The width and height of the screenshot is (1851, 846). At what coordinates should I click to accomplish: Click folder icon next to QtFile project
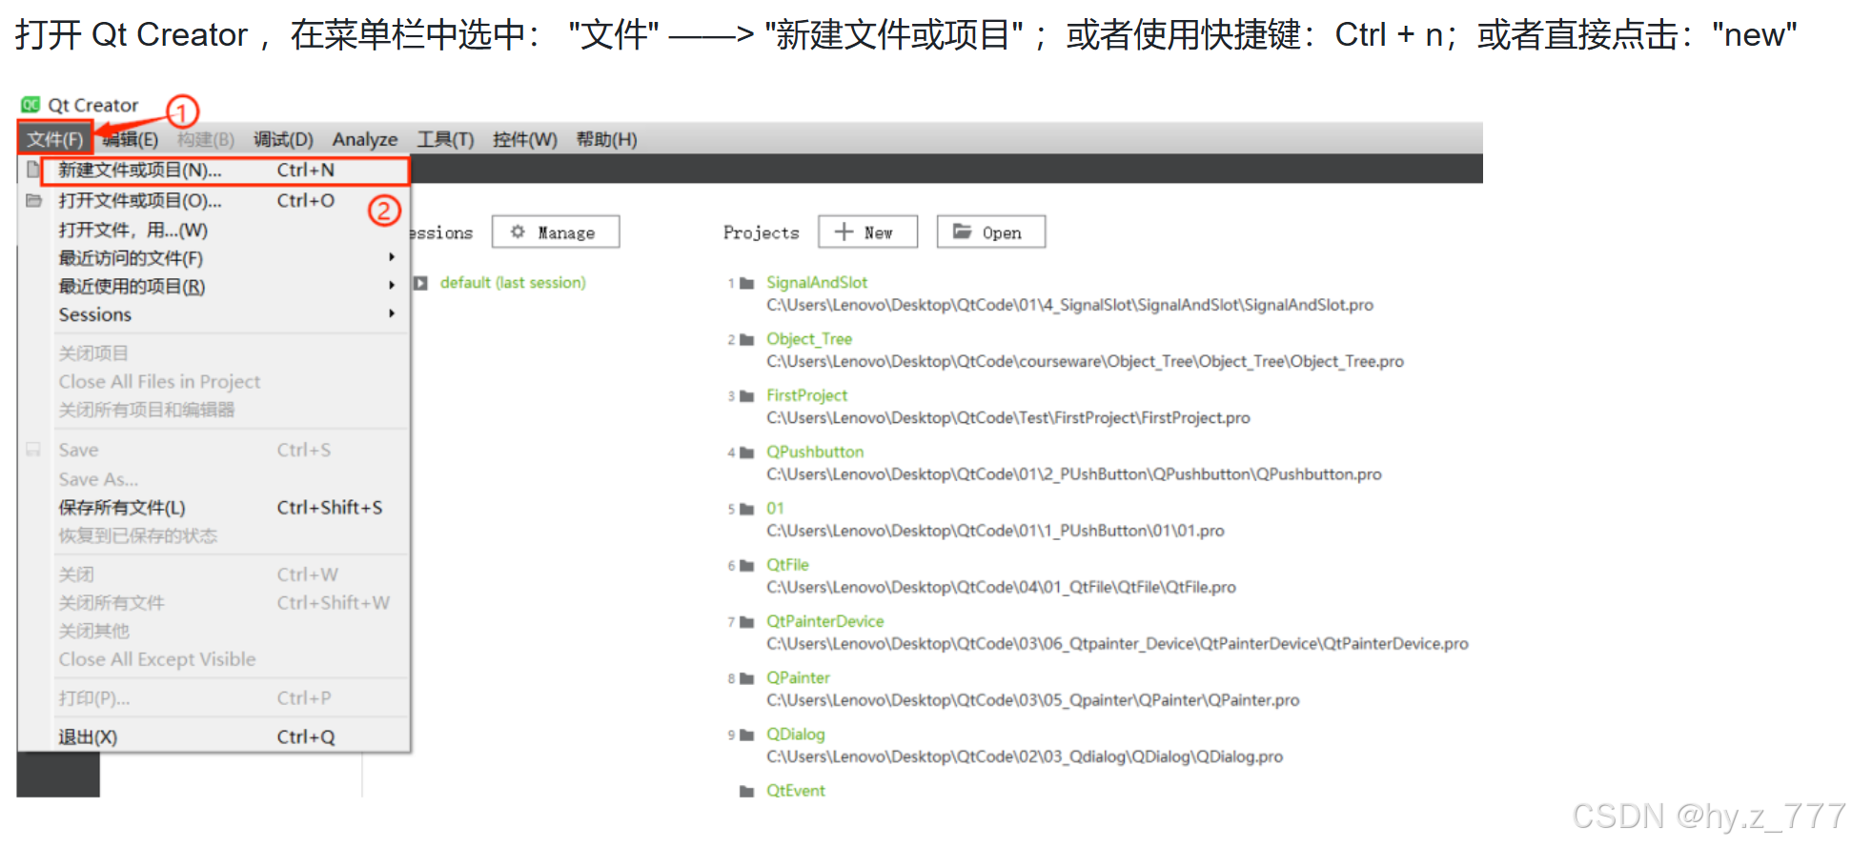[x=747, y=565]
